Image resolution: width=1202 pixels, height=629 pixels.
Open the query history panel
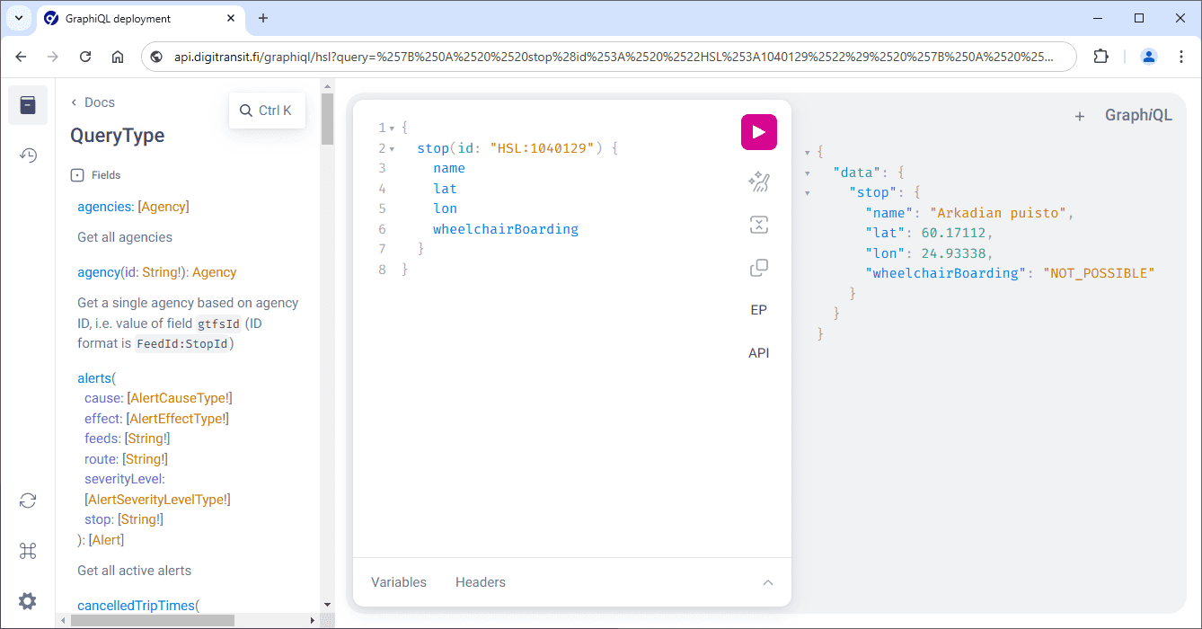[x=28, y=155]
